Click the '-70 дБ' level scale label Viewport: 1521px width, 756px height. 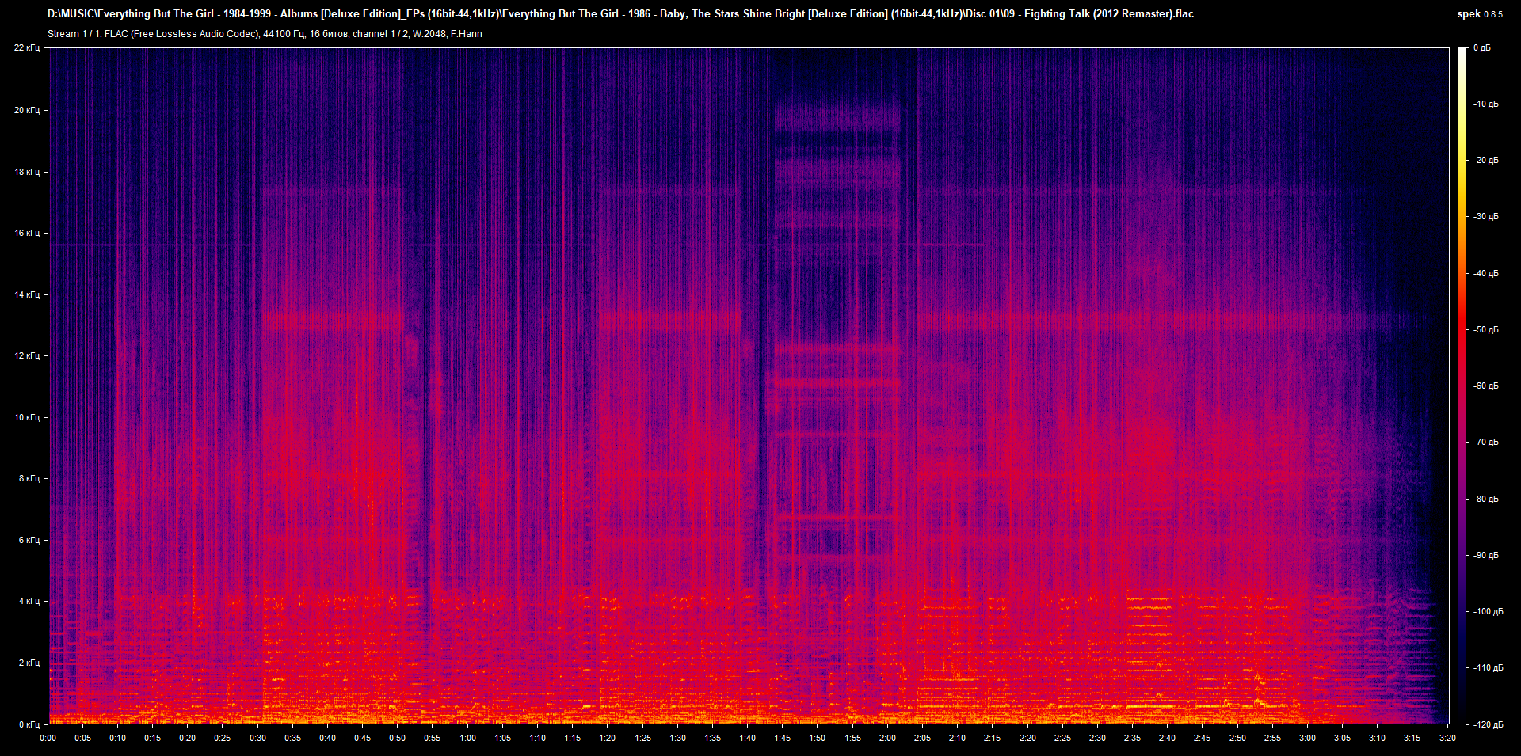1485,442
